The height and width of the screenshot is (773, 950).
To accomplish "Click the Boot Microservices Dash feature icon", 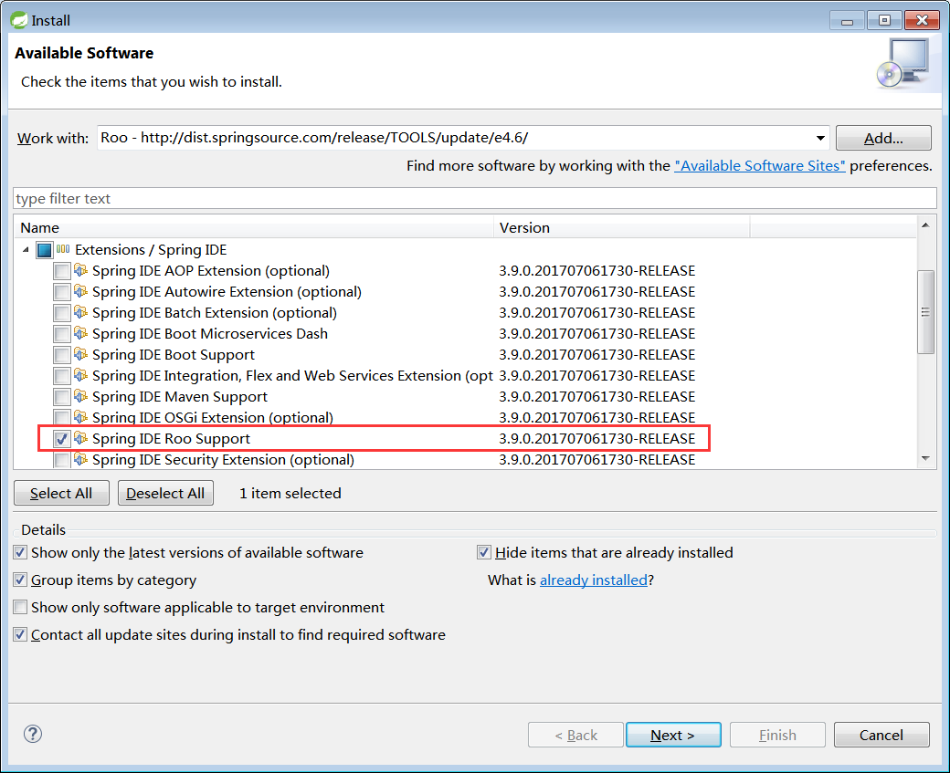I will point(80,333).
